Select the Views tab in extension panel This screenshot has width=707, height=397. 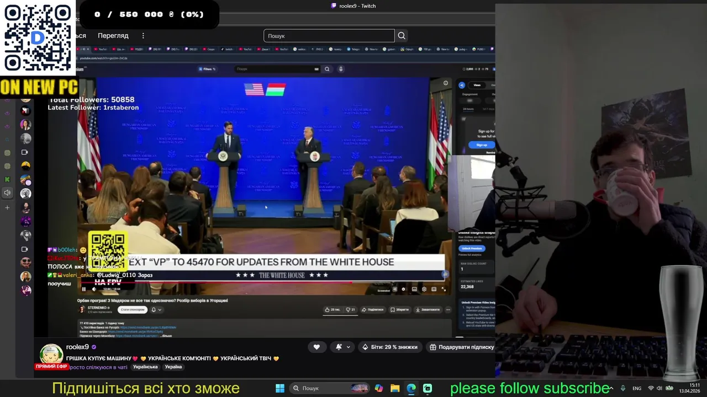[477, 85]
